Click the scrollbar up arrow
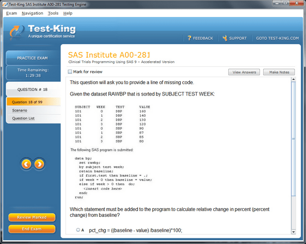The height and width of the screenshot is (244, 306). [x=293, y=79]
